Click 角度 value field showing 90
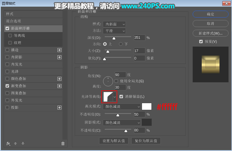Viewport: 232px width, 151px height. click(x=120, y=75)
